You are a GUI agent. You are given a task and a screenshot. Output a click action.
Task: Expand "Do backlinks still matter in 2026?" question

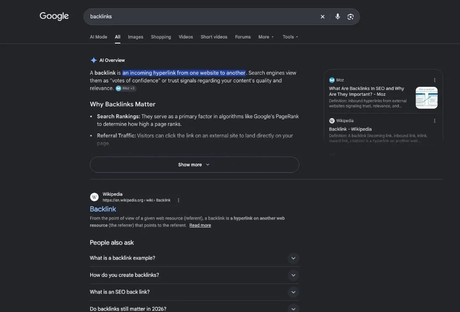tap(194, 309)
